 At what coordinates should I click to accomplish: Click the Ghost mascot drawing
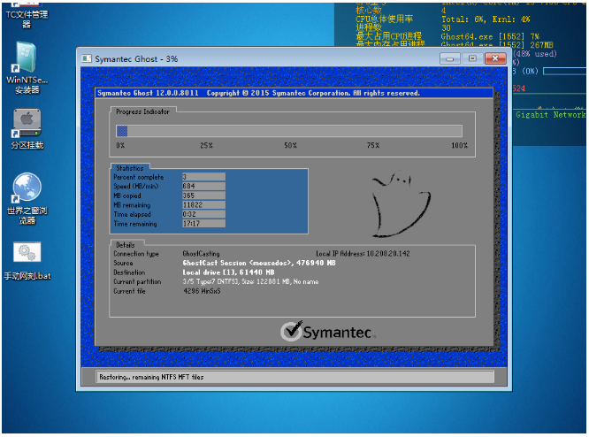click(x=401, y=204)
